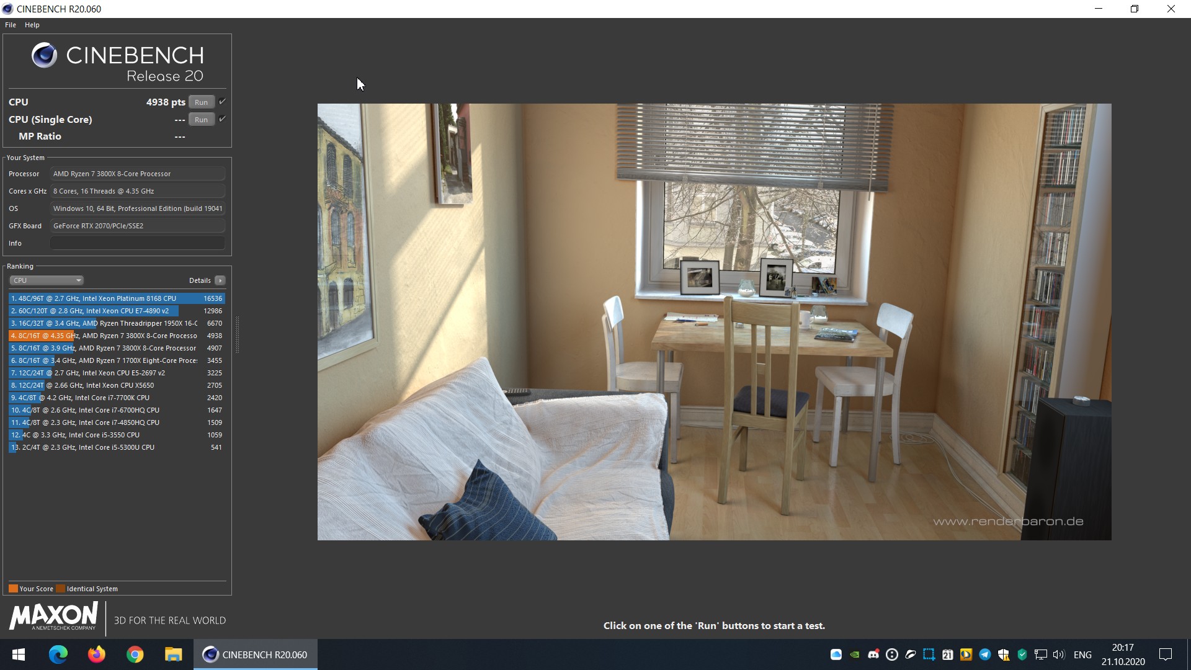Open the Discord tray icon

click(873, 654)
